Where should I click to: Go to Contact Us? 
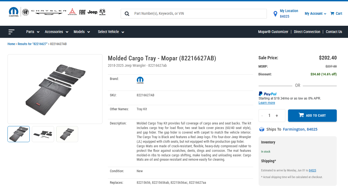pyautogui.click(x=334, y=32)
